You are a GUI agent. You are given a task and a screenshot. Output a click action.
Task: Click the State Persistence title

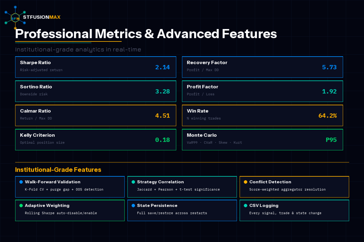point(157,205)
